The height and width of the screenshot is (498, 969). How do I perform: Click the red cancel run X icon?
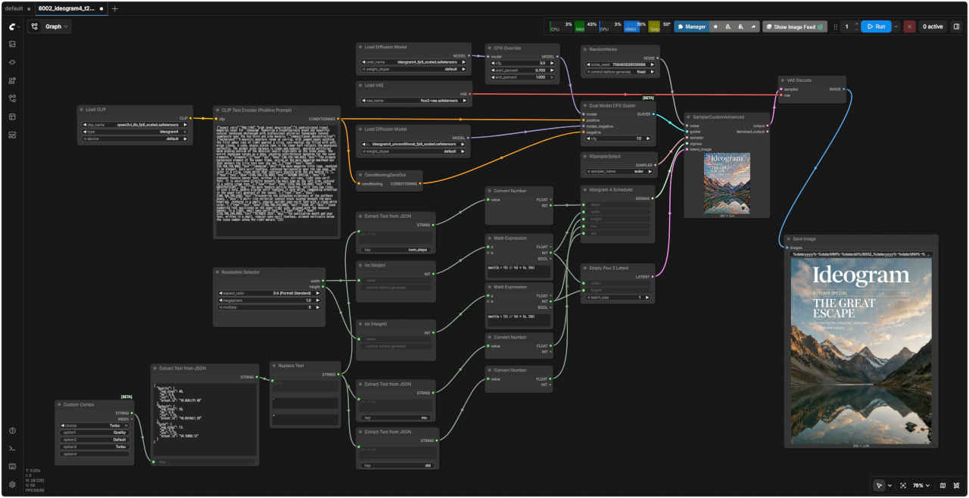[x=909, y=26]
